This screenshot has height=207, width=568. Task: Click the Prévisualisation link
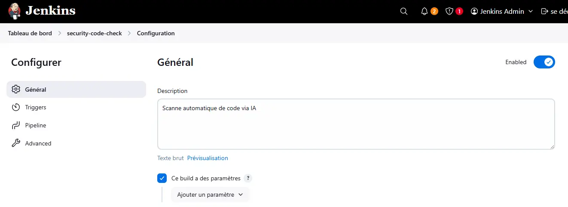click(208, 158)
